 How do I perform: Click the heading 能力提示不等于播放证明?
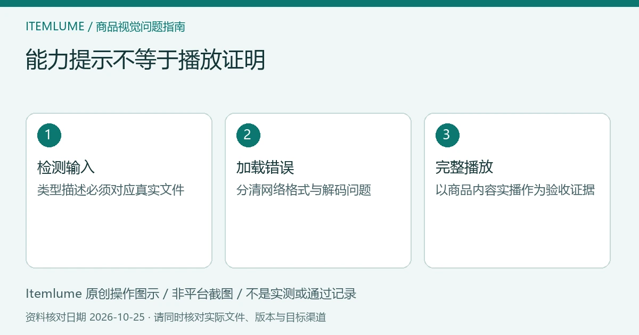145,60
